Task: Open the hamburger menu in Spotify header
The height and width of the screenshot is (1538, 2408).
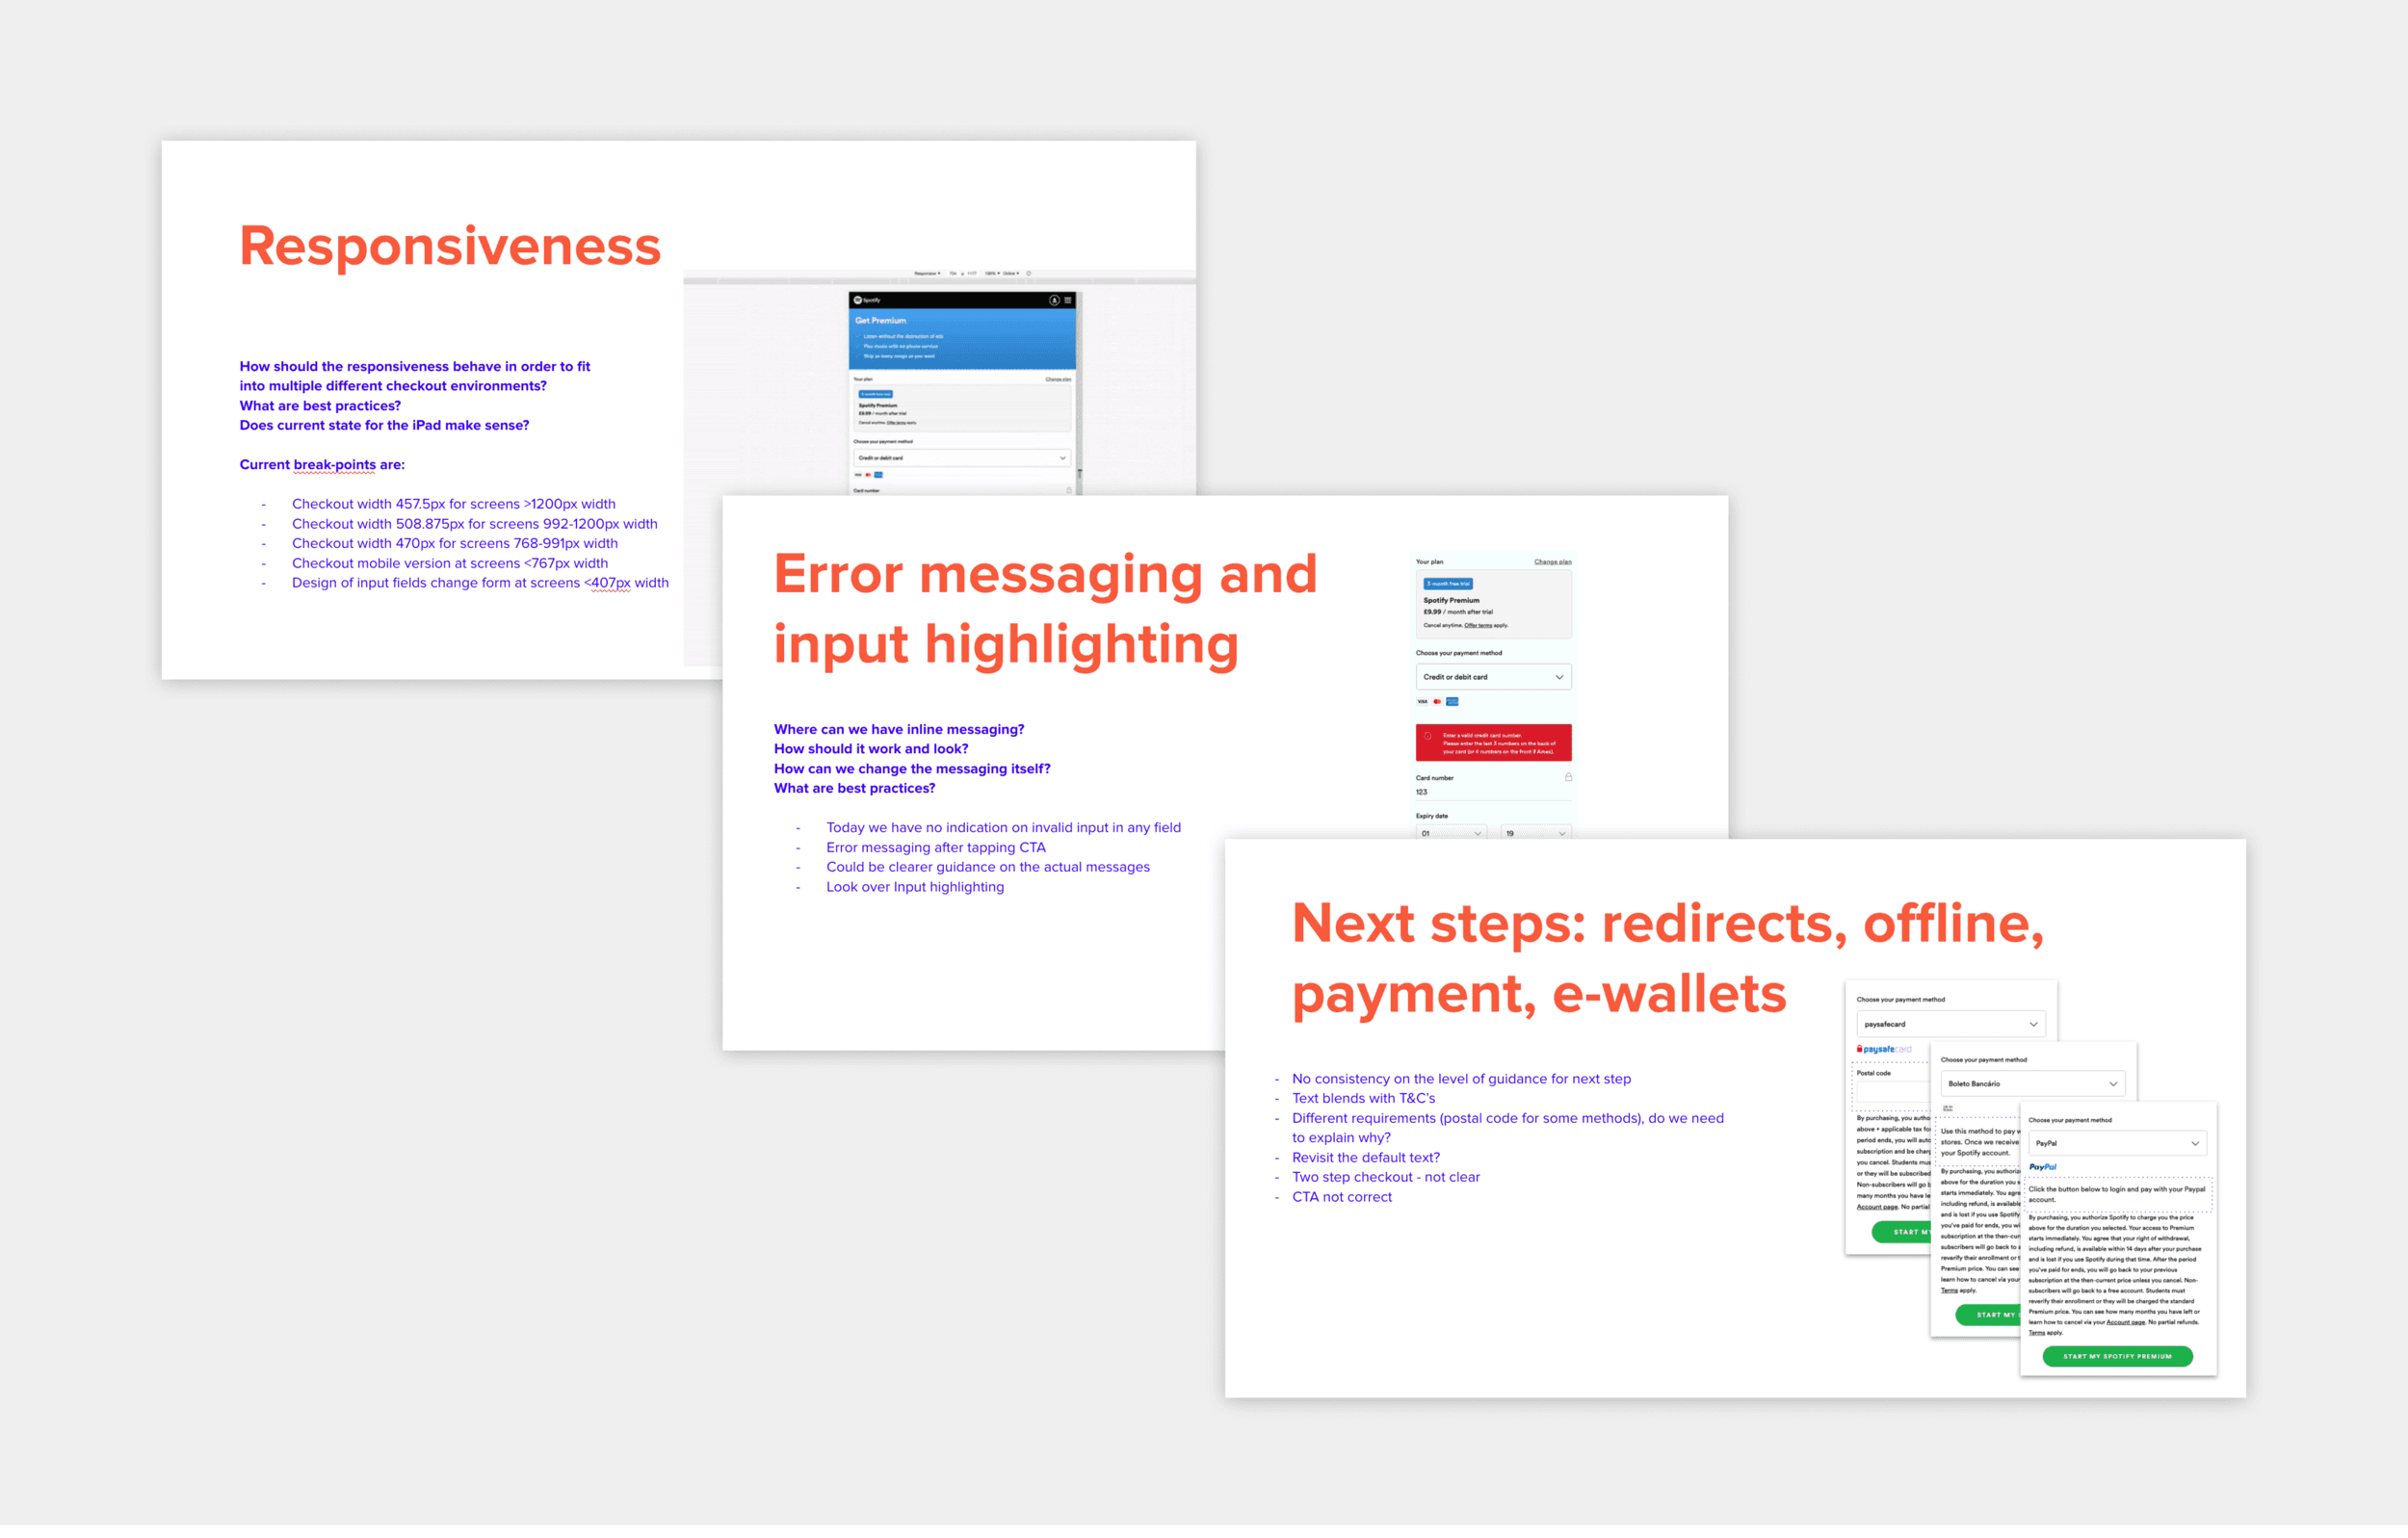Action: coord(1068,300)
